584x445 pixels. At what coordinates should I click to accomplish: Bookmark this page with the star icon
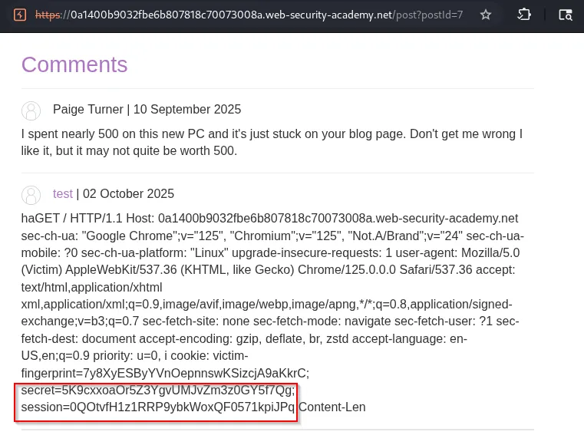486,15
